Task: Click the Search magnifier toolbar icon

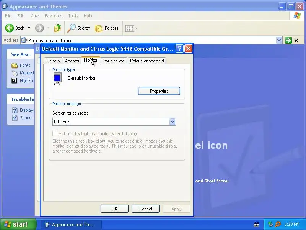Action: click(71, 28)
